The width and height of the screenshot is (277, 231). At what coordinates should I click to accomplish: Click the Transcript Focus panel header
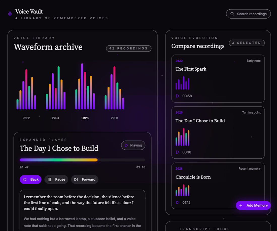tap(204, 229)
